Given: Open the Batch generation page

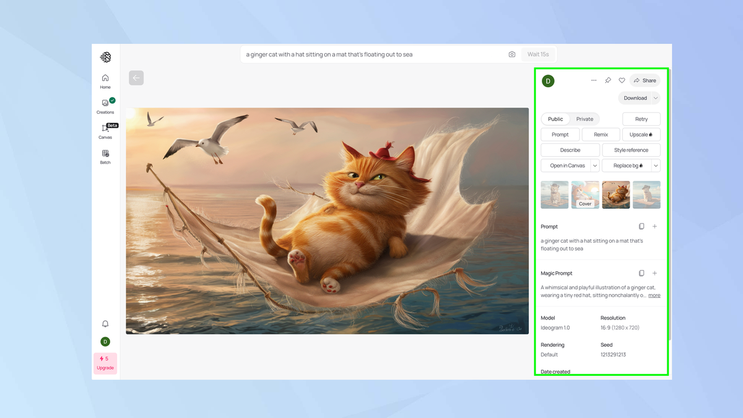Looking at the screenshot, I should pyautogui.click(x=105, y=156).
